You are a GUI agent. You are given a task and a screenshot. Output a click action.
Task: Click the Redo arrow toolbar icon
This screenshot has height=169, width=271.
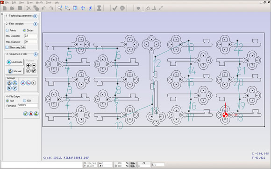pyautogui.click(x=51, y=8)
